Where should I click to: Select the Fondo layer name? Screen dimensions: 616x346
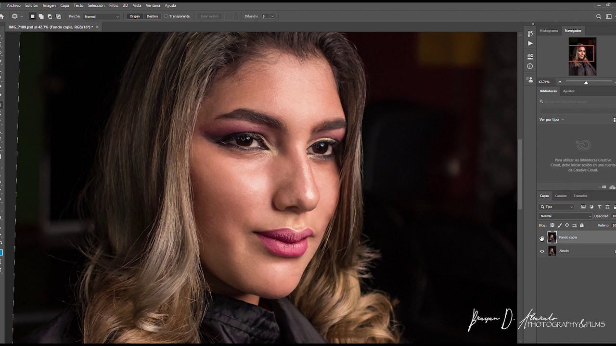pos(564,251)
